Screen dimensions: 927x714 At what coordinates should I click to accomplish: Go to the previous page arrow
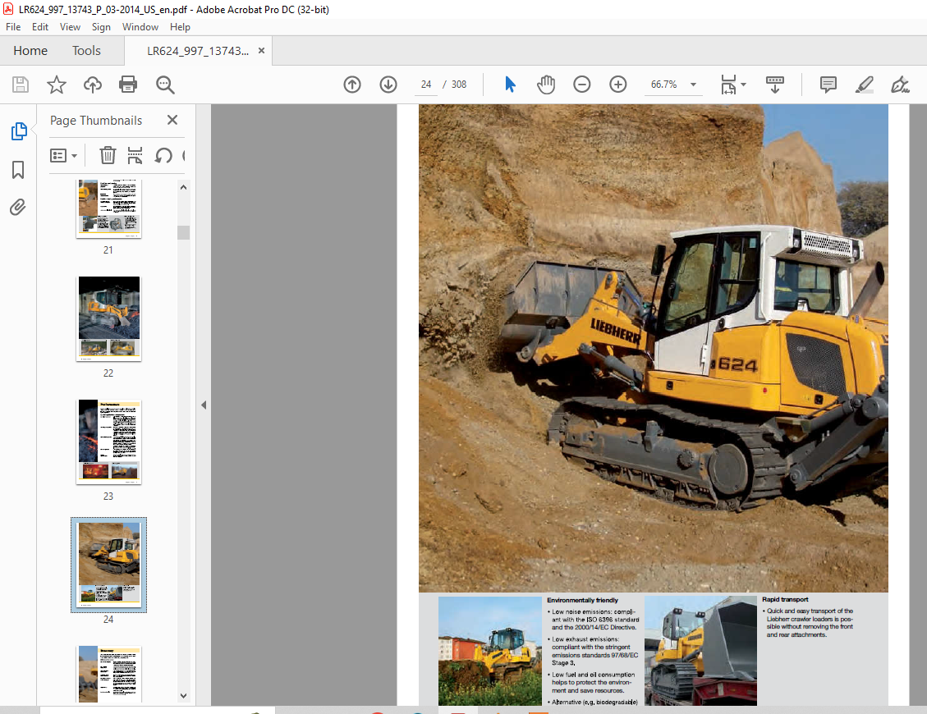352,85
